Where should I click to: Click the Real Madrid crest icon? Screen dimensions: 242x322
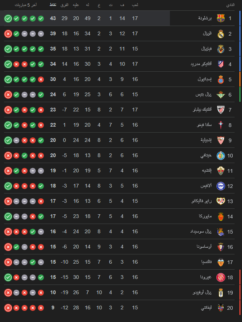(221, 33)
